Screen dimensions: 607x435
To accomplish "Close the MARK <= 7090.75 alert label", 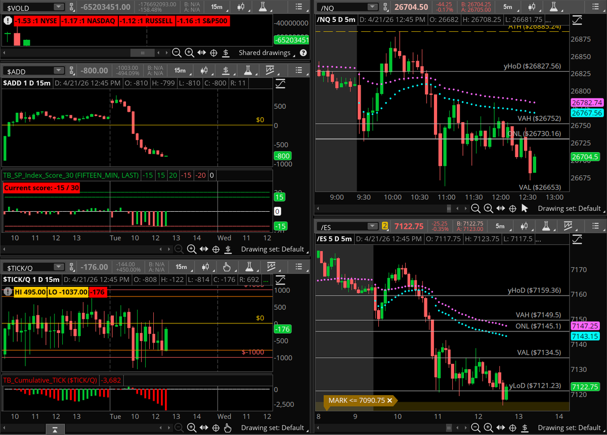I will [389, 401].
